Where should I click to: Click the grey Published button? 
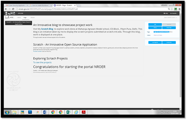point(169,24)
